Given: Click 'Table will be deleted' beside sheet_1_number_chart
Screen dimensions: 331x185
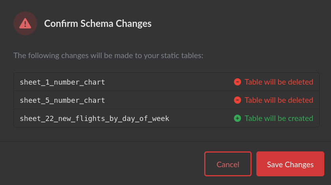Looking at the screenshot, I should [x=279, y=82].
